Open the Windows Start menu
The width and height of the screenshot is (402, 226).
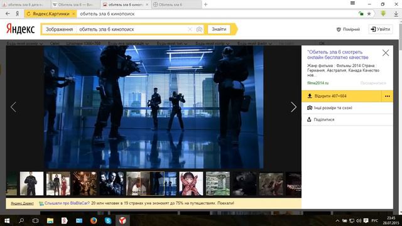click(x=7, y=220)
